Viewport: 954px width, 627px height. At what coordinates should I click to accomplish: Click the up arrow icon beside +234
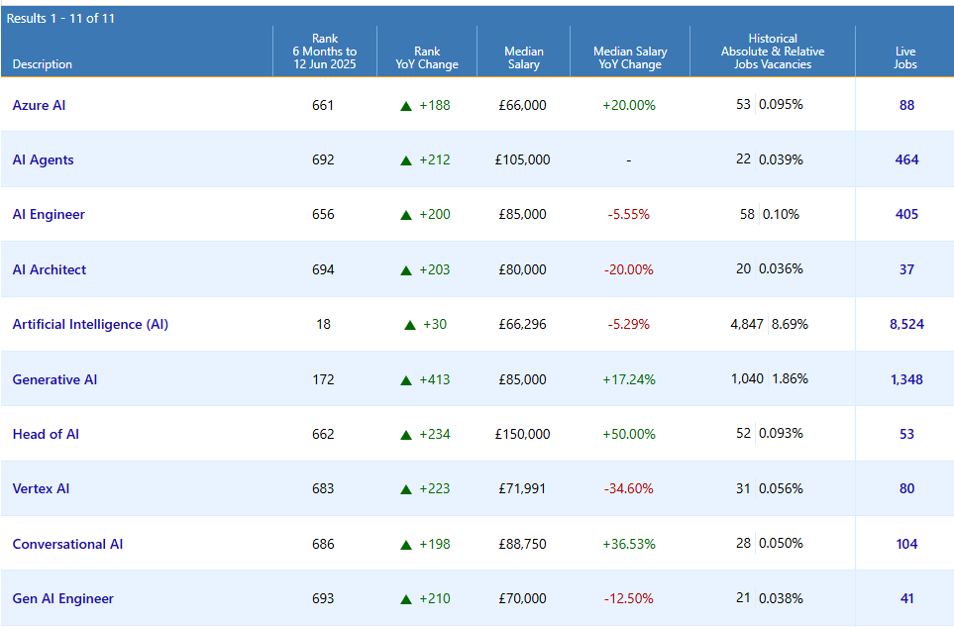[406, 434]
